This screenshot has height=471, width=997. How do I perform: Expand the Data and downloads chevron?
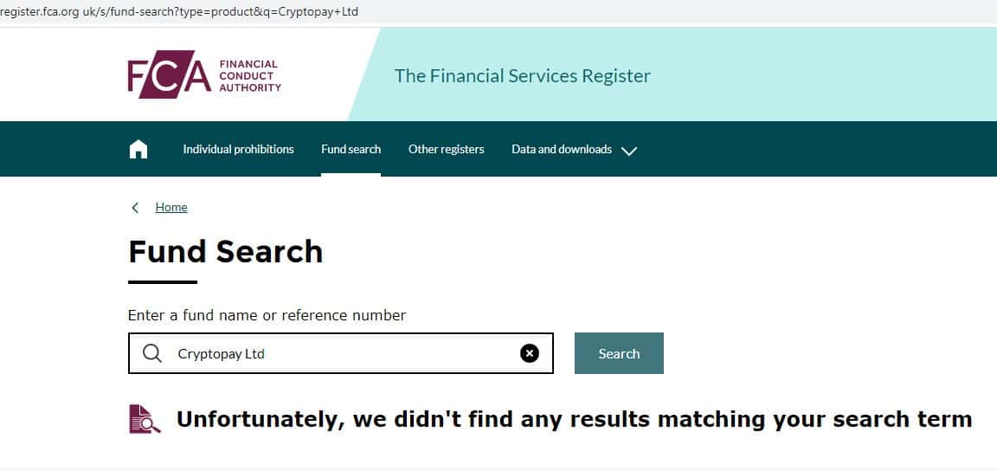point(629,151)
